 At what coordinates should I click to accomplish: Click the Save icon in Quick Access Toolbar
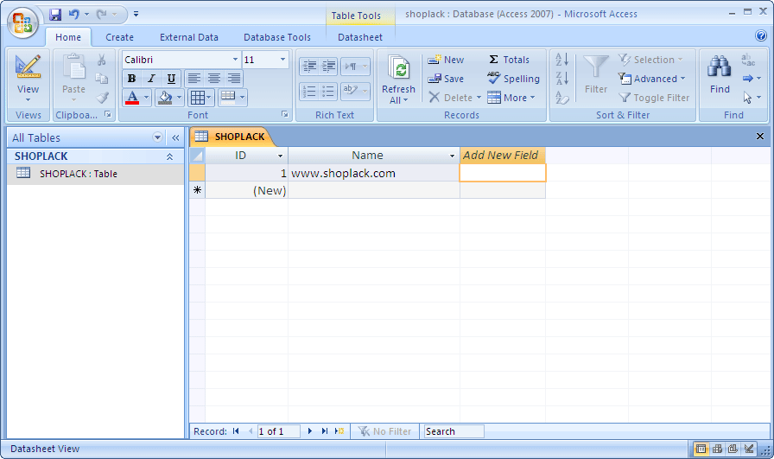point(55,15)
